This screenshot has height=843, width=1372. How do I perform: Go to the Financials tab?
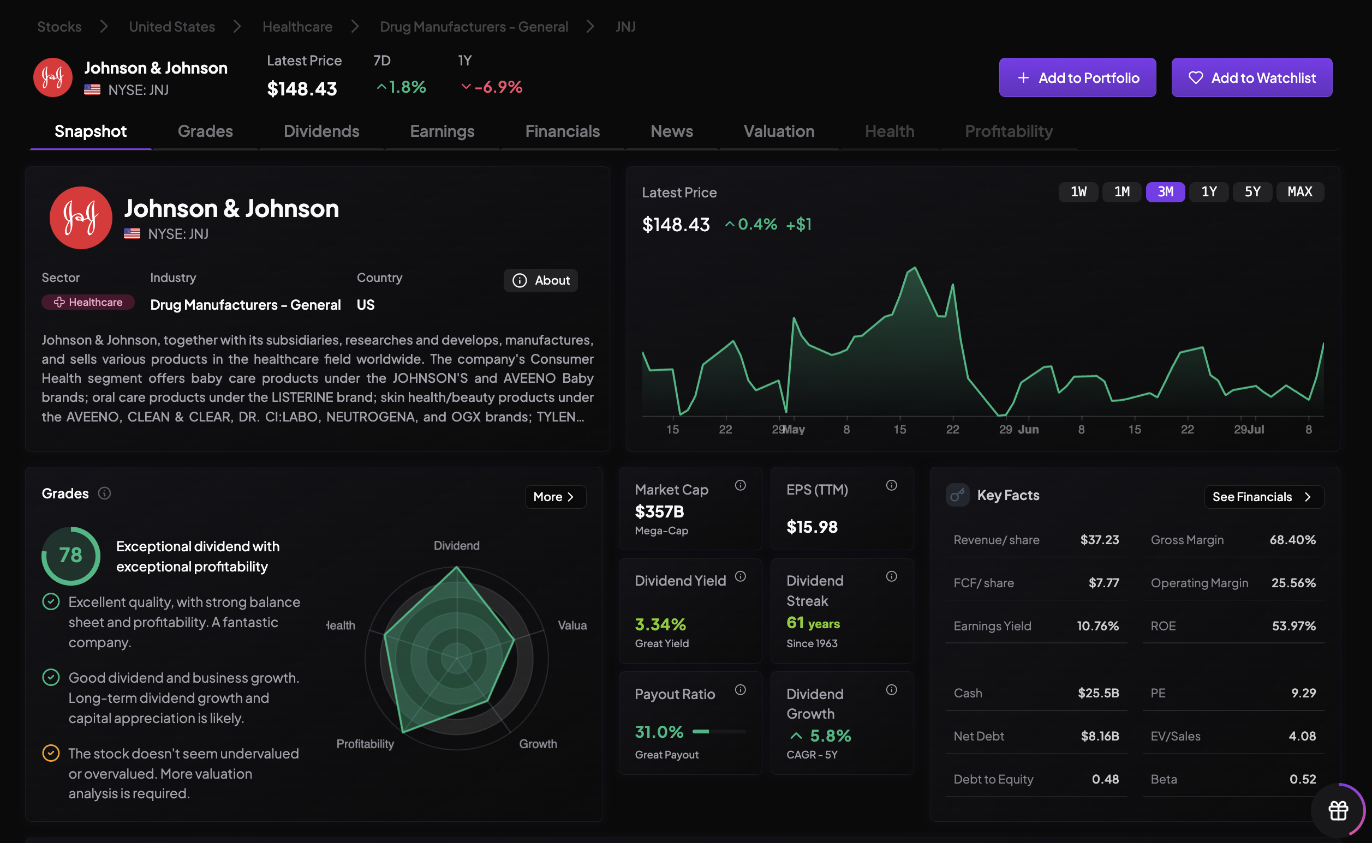[x=563, y=131]
